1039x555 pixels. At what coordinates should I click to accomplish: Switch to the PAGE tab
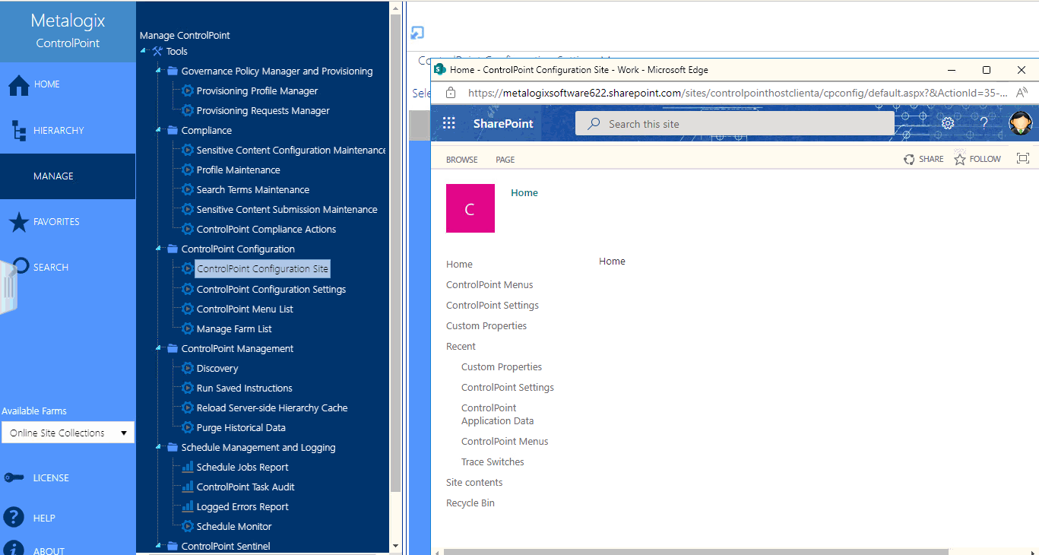pyautogui.click(x=505, y=160)
